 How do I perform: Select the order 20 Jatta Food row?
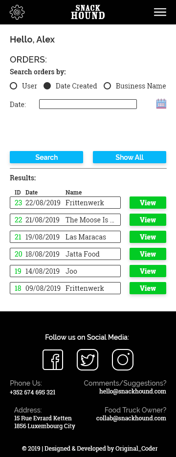pos(66,254)
